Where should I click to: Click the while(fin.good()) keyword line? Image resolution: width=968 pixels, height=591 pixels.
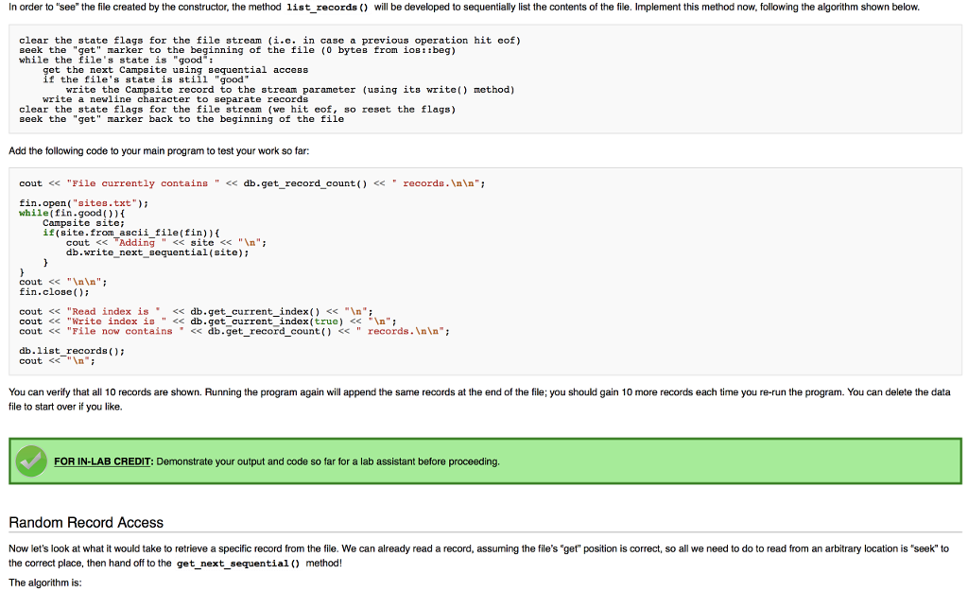(x=72, y=213)
